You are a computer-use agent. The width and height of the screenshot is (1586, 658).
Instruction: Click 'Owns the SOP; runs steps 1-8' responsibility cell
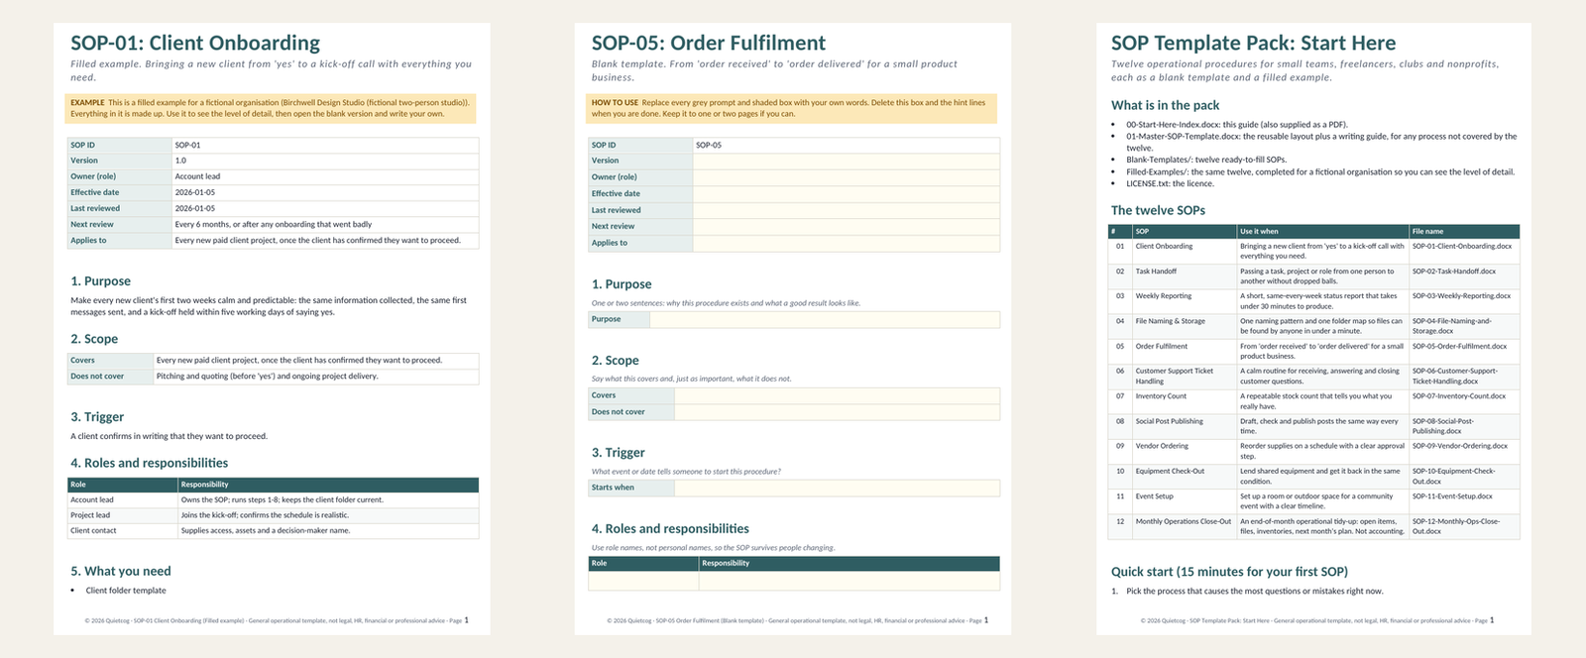(328, 499)
